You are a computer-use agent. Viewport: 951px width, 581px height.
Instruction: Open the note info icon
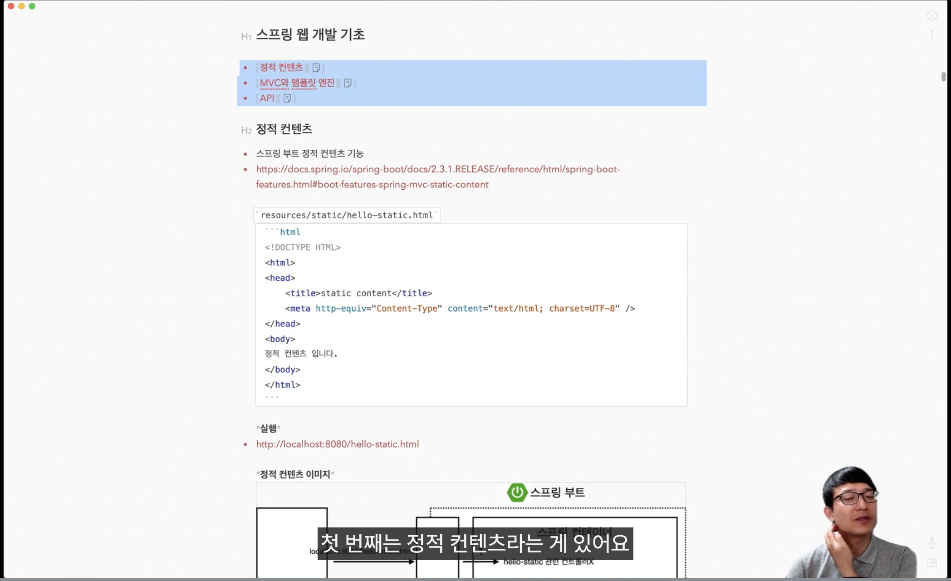tap(932, 16)
